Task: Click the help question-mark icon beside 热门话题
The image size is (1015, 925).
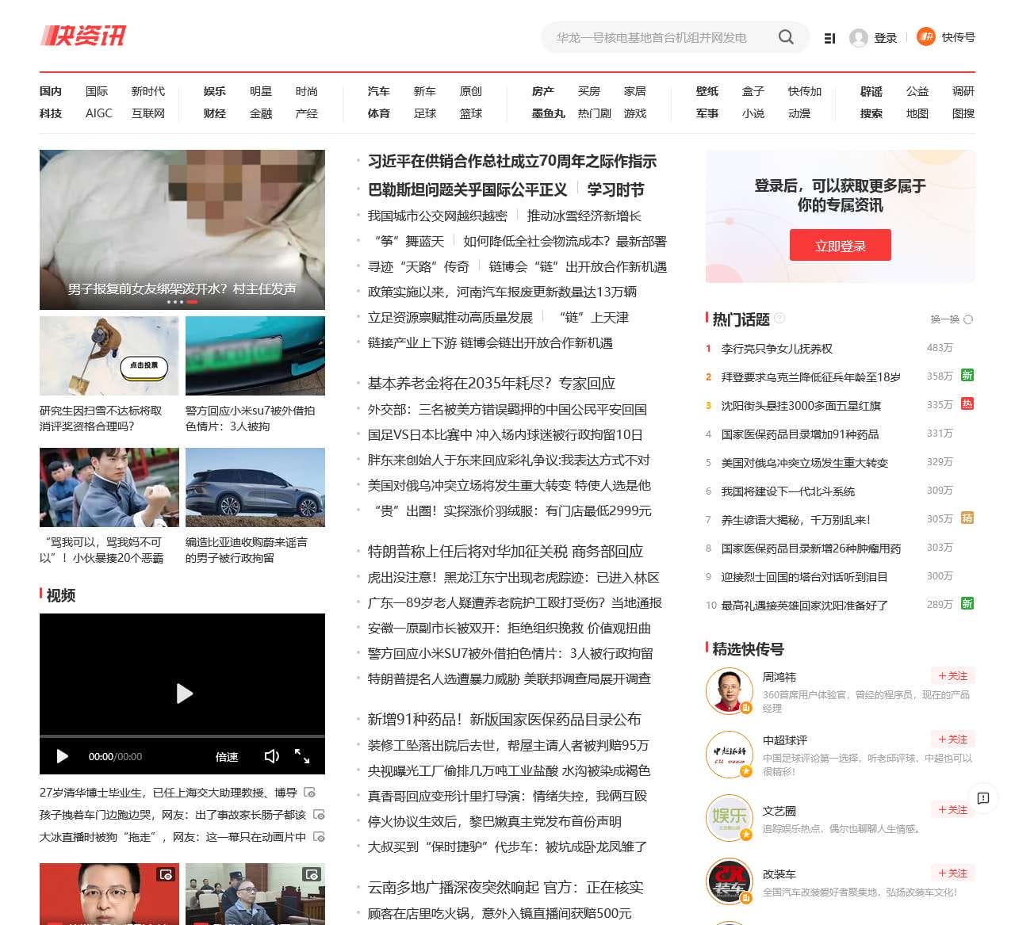Action: [x=780, y=318]
